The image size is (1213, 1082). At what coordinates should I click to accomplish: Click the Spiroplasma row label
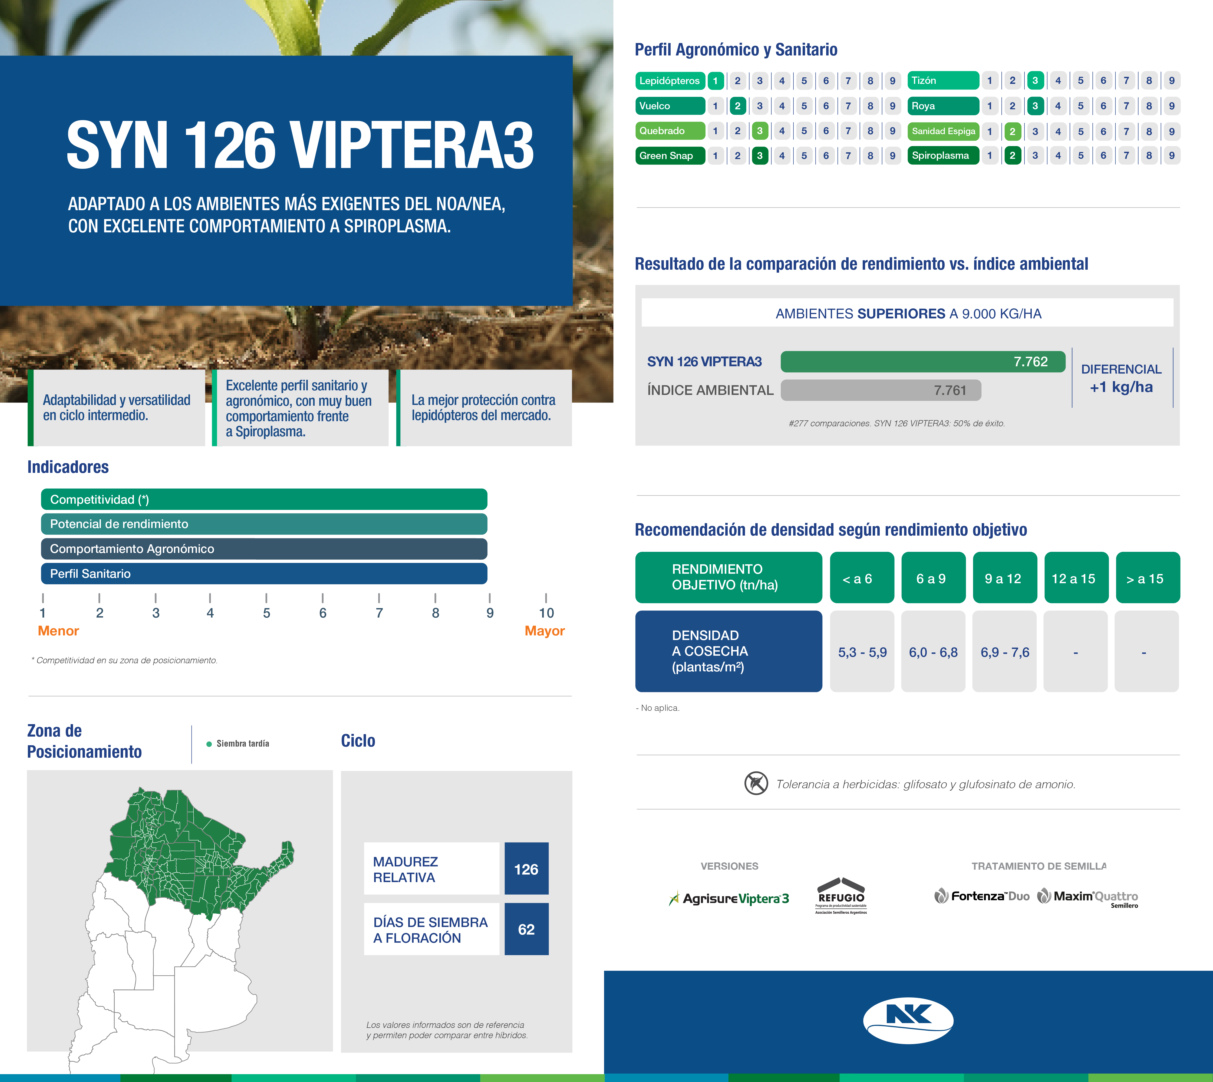click(x=943, y=156)
